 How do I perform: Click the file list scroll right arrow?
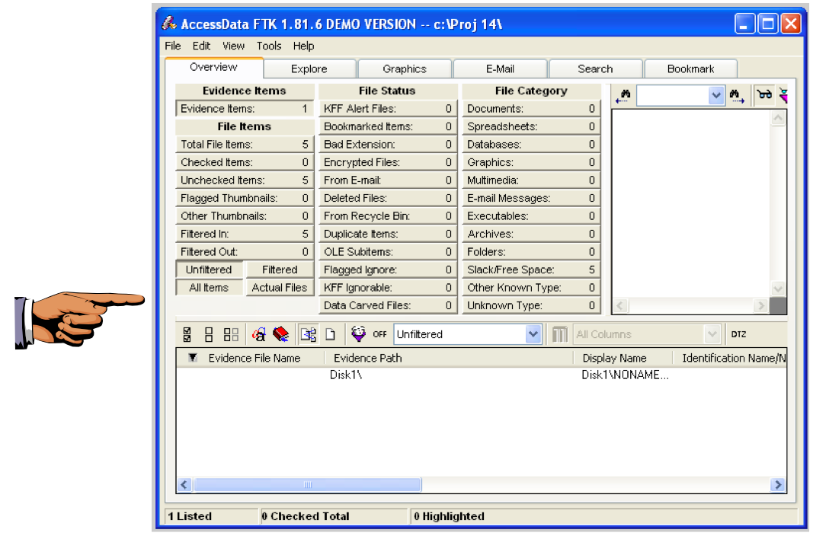tap(778, 485)
